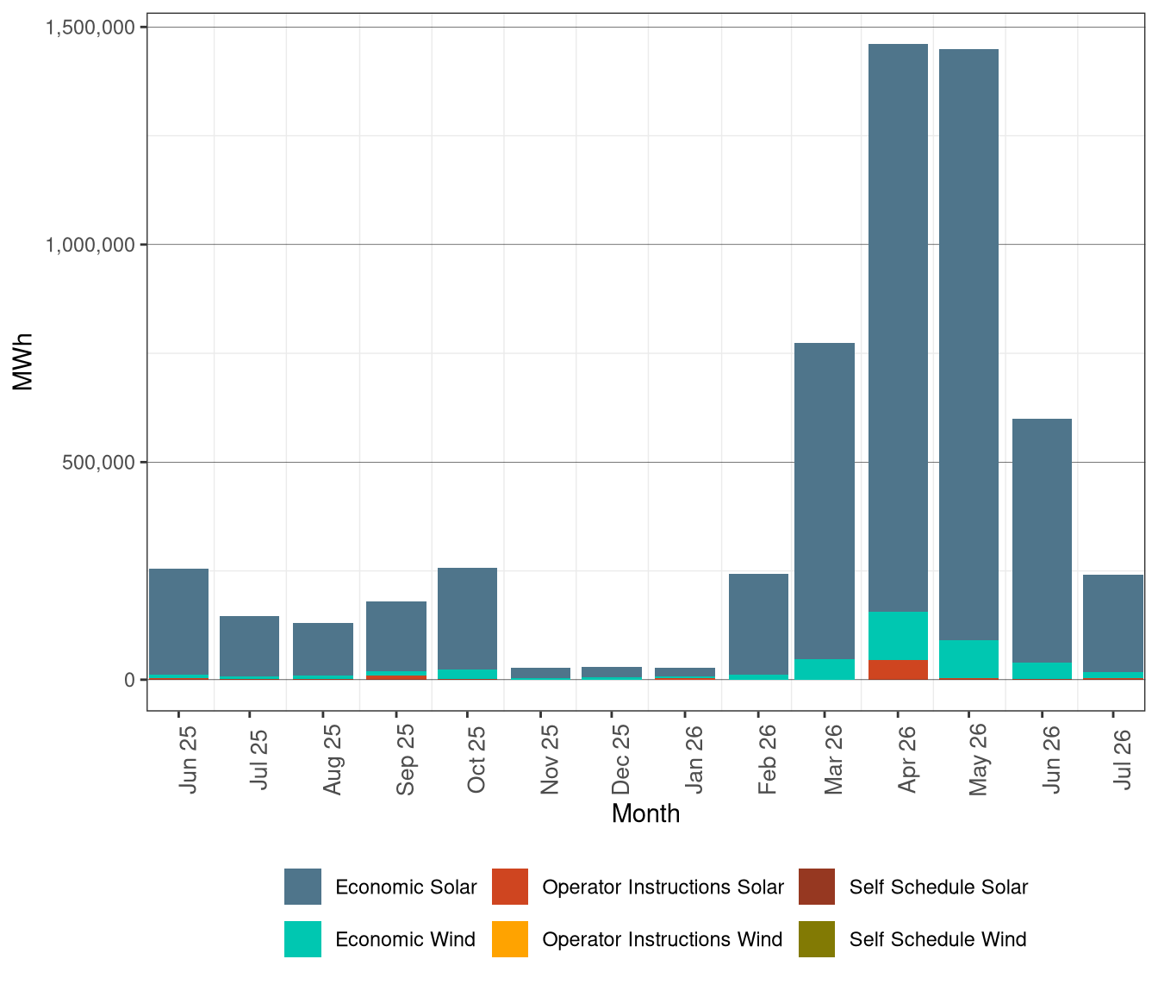Select the Self Schedule Wind legend label
Screen dimensions: 1158x984
(937, 939)
